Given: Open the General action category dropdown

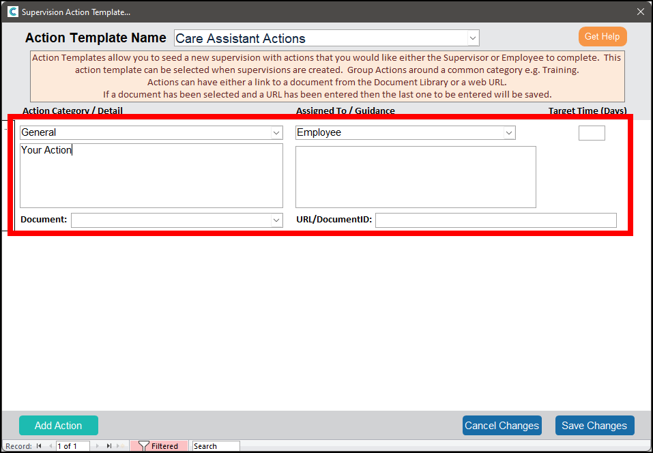Looking at the screenshot, I should tap(276, 132).
